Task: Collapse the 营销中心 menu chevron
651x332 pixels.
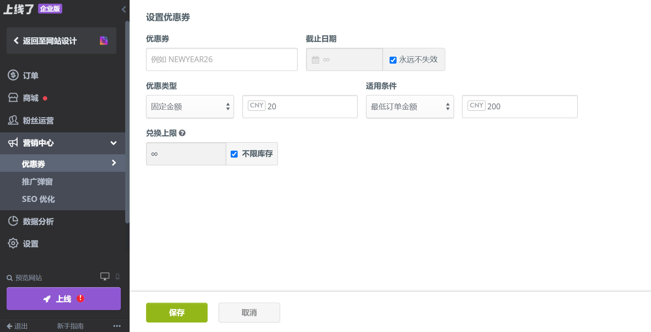Action: tap(114, 143)
